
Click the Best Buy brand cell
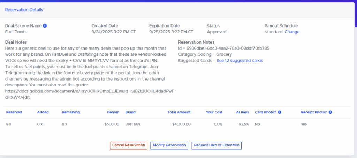click(x=132, y=124)
